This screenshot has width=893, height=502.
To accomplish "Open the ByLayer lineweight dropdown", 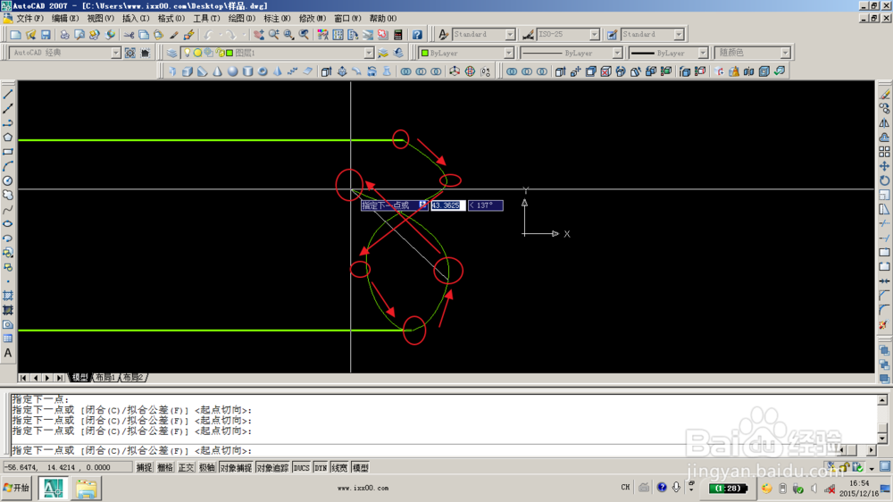I will 702,53.
